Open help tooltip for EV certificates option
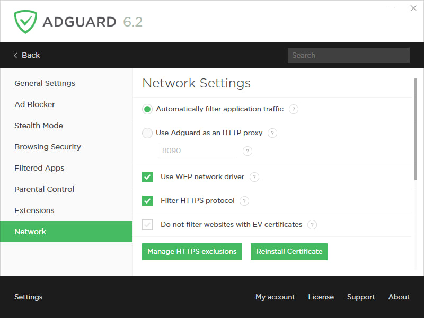Viewport: 424px width, 318px height. coord(312,225)
